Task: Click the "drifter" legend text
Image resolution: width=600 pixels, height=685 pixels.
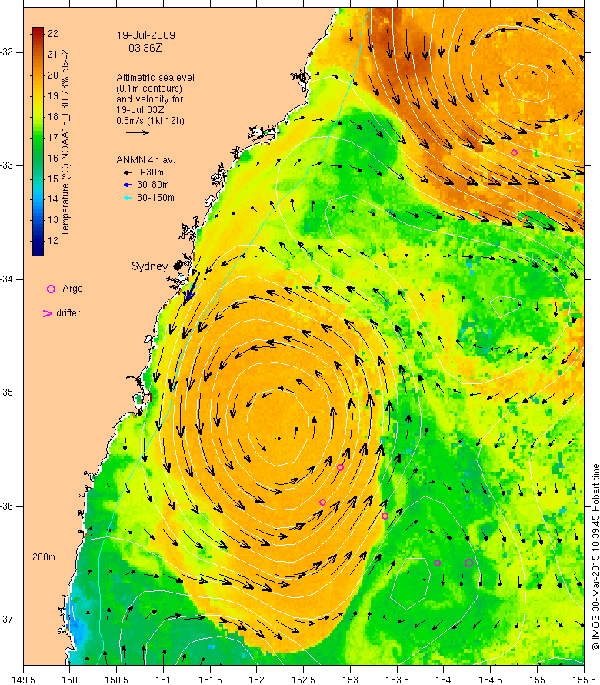Action: pos(68,313)
